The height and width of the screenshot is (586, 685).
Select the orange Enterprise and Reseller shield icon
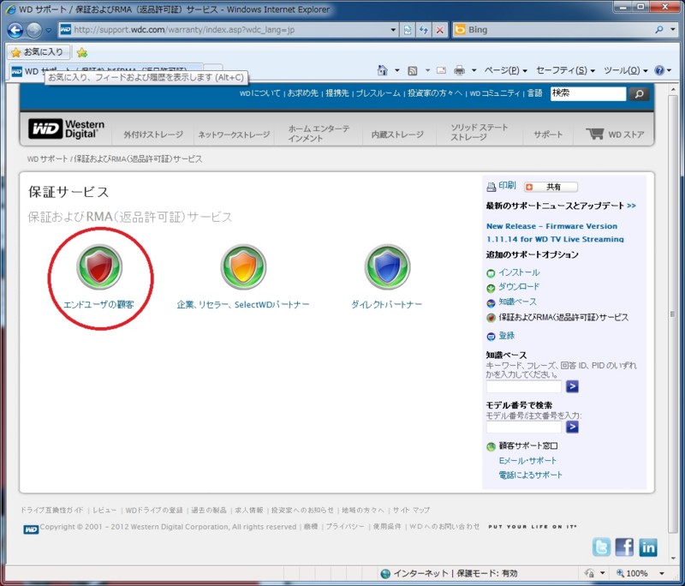243,268
